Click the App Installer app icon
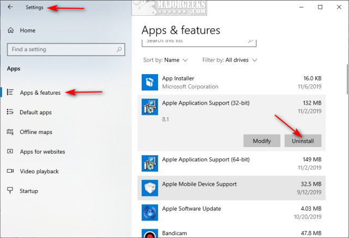 pyautogui.click(x=150, y=82)
